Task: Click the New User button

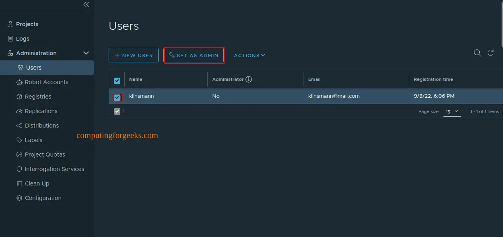Action: [x=133, y=55]
